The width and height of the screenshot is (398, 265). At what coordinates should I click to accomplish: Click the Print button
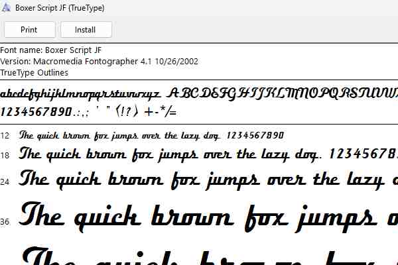pyautogui.click(x=29, y=30)
